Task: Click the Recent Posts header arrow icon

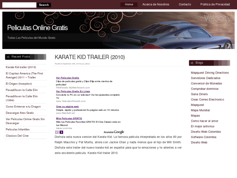Action: pyautogui.click(x=8, y=57)
